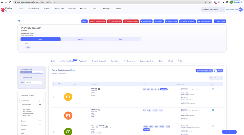Viewport: 244px width, 135px height.
Task: Click the Export LinkedIn URL button
Action: point(204,71)
